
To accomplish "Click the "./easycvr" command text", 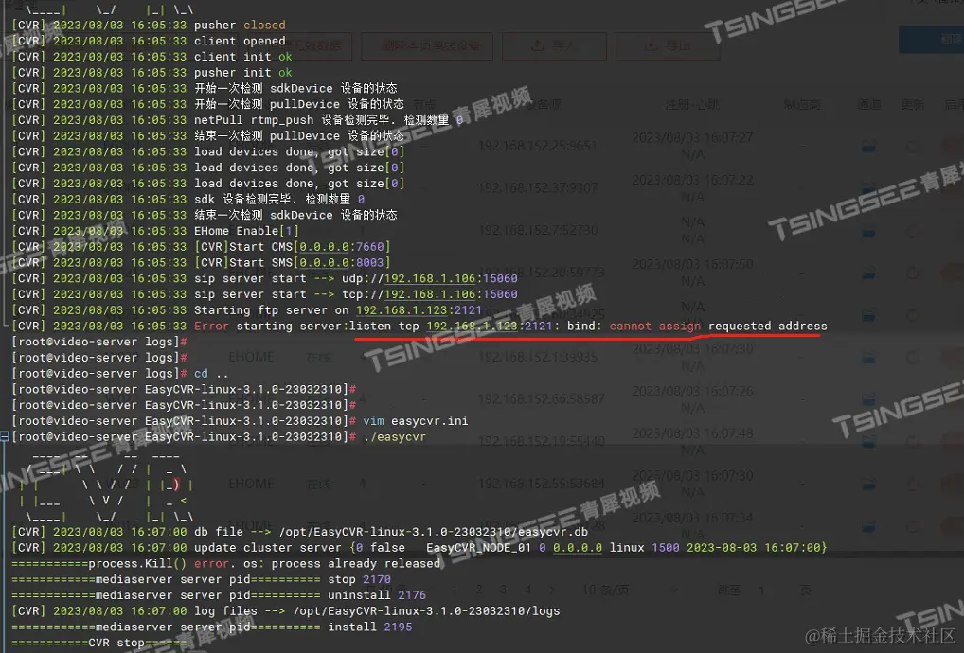I will 394,437.
